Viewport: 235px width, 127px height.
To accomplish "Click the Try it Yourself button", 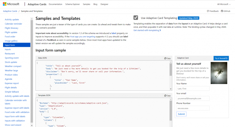I will tap(221, 58).
